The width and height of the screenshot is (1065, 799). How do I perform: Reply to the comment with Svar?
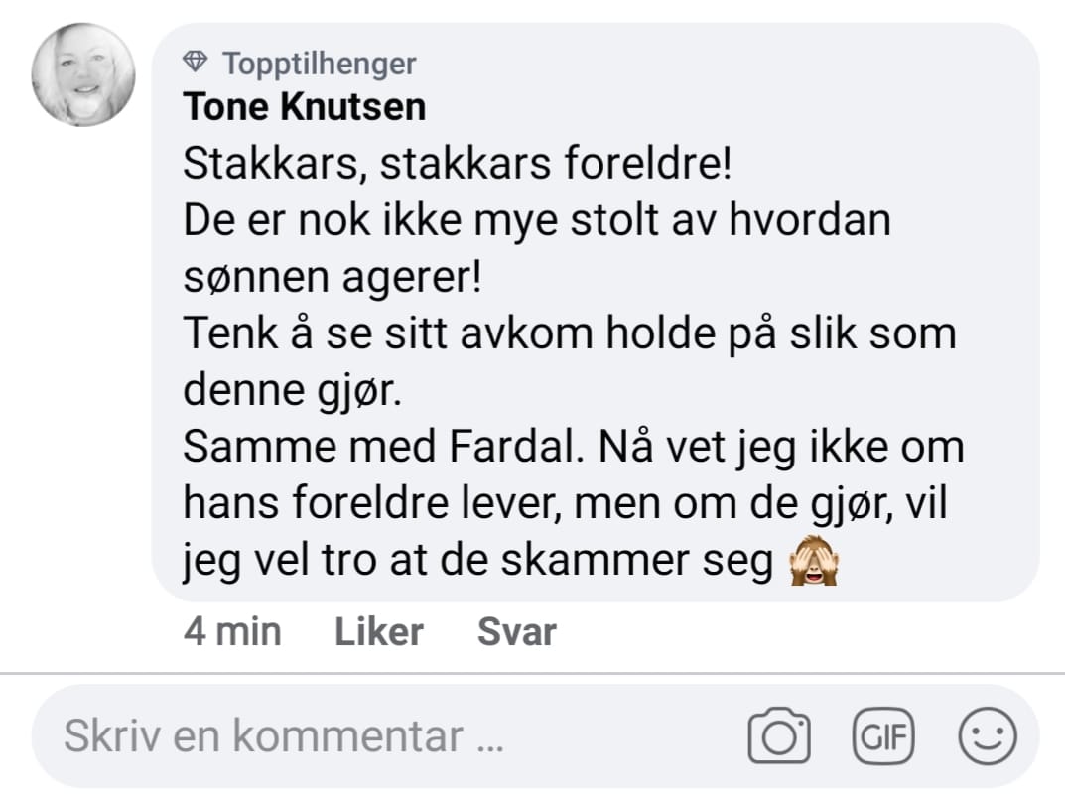click(x=517, y=632)
